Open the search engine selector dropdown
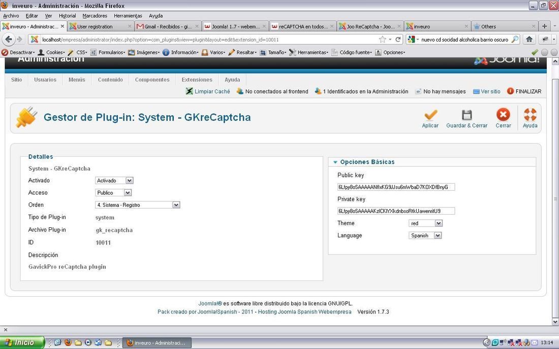The image size is (559, 349). click(x=413, y=39)
